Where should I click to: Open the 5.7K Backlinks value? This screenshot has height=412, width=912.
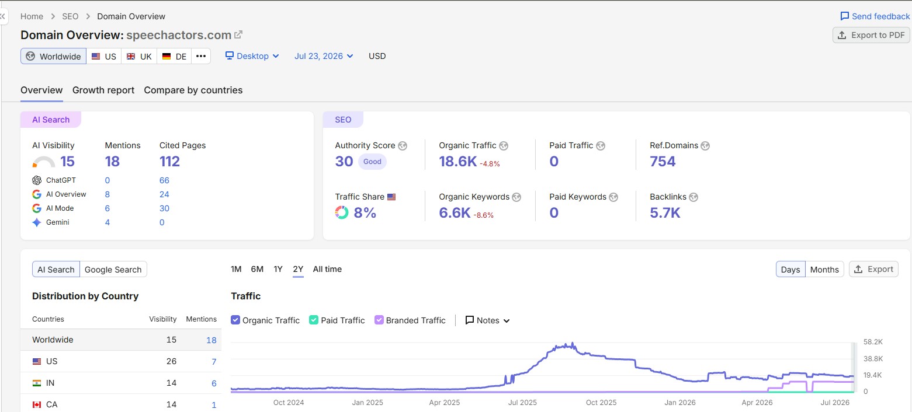tap(665, 213)
